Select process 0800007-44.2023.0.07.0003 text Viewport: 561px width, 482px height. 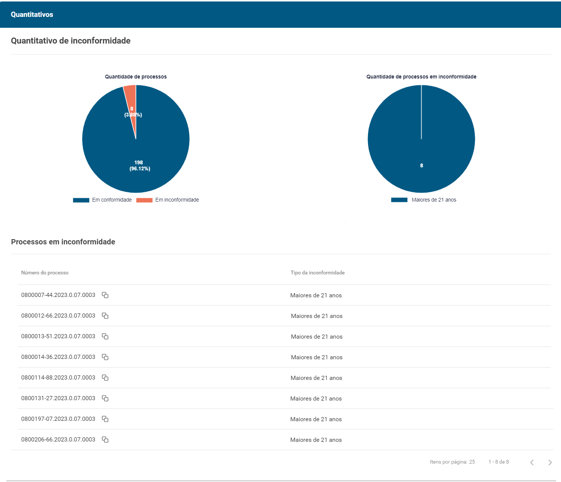pos(58,295)
